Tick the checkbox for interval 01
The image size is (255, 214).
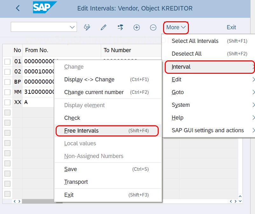pyautogui.click(x=8, y=62)
